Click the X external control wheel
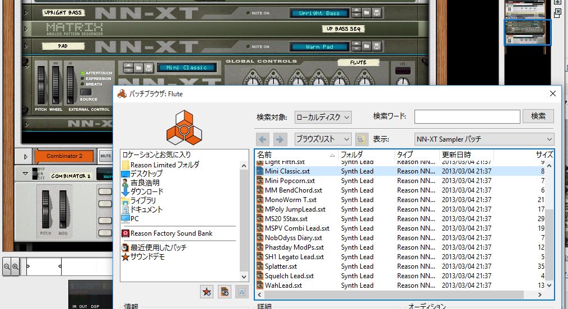 point(70,85)
